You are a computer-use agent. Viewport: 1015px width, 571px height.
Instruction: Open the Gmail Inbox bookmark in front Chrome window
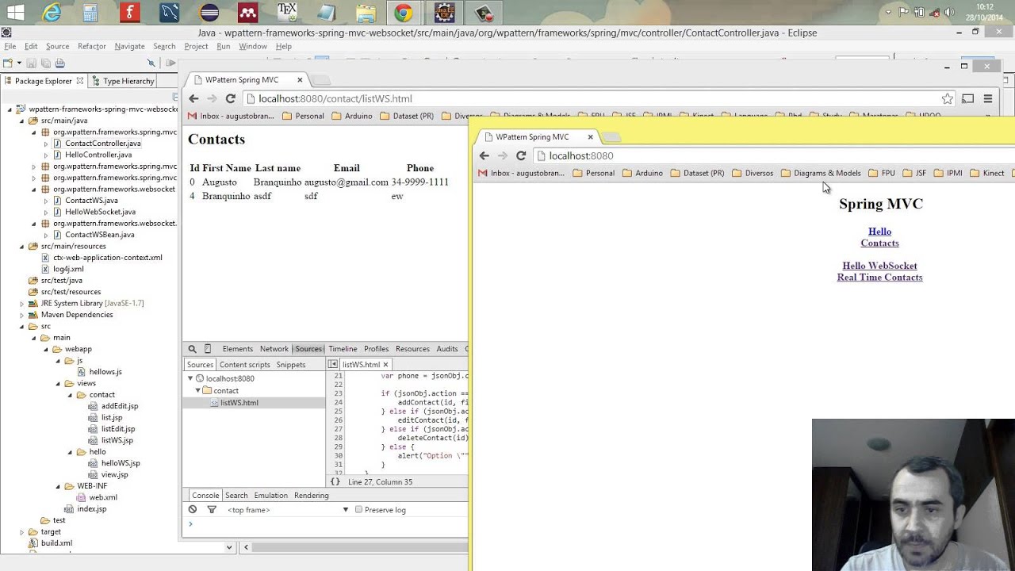click(522, 173)
